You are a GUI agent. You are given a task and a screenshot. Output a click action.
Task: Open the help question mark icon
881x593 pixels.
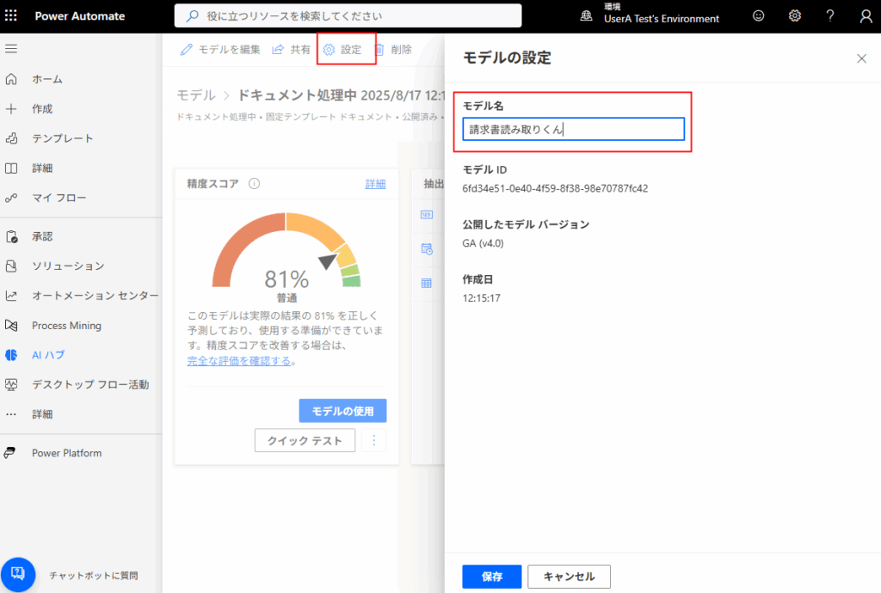tap(830, 15)
